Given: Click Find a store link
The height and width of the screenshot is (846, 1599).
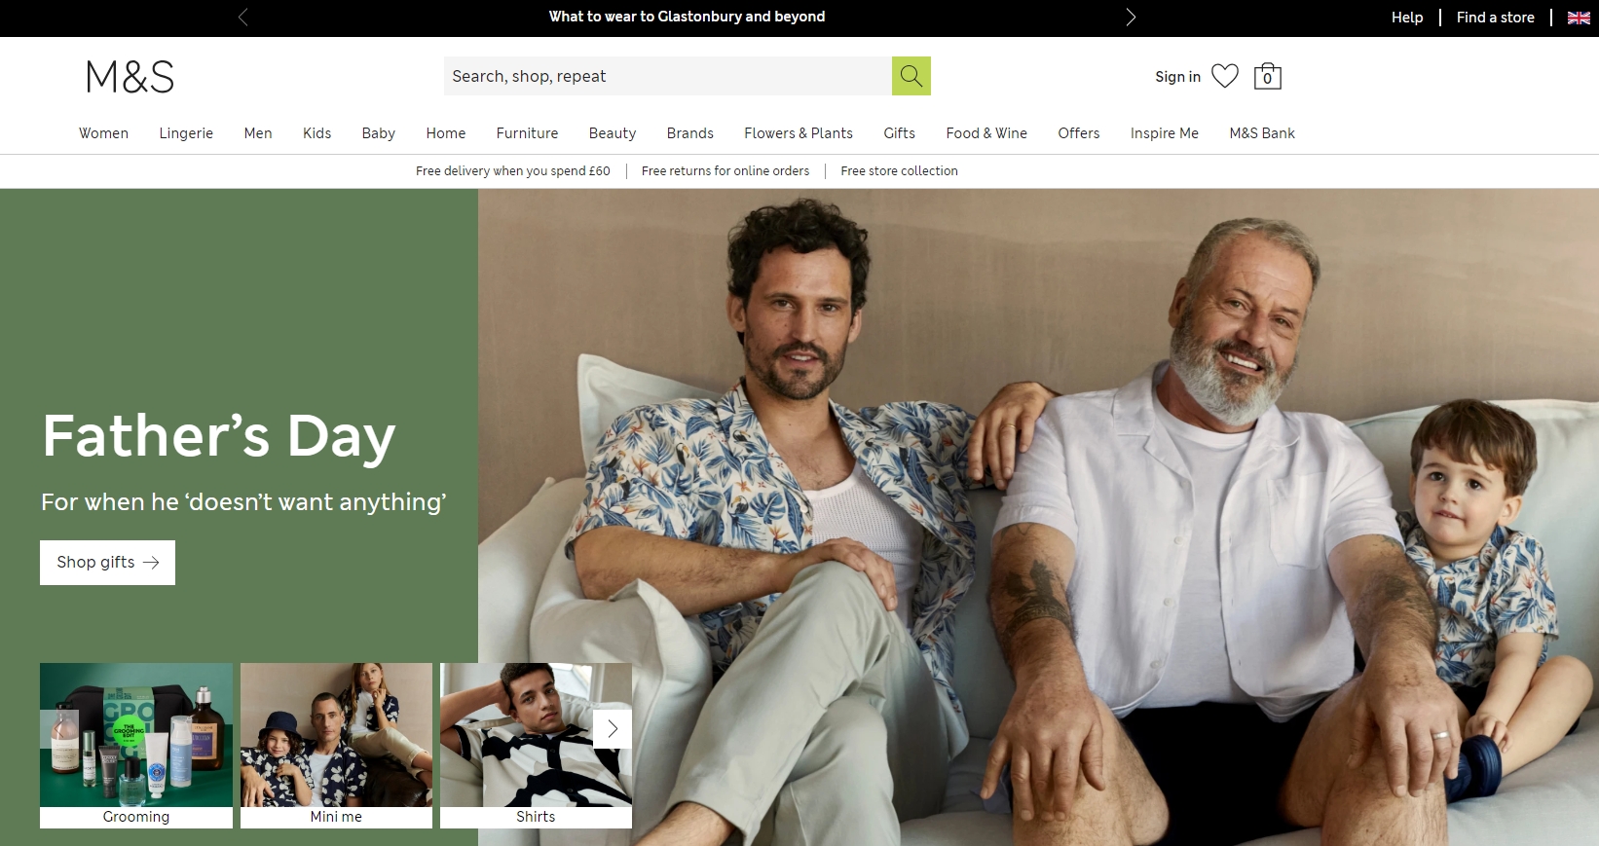Looking at the screenshot, I should coord(1495,18).
